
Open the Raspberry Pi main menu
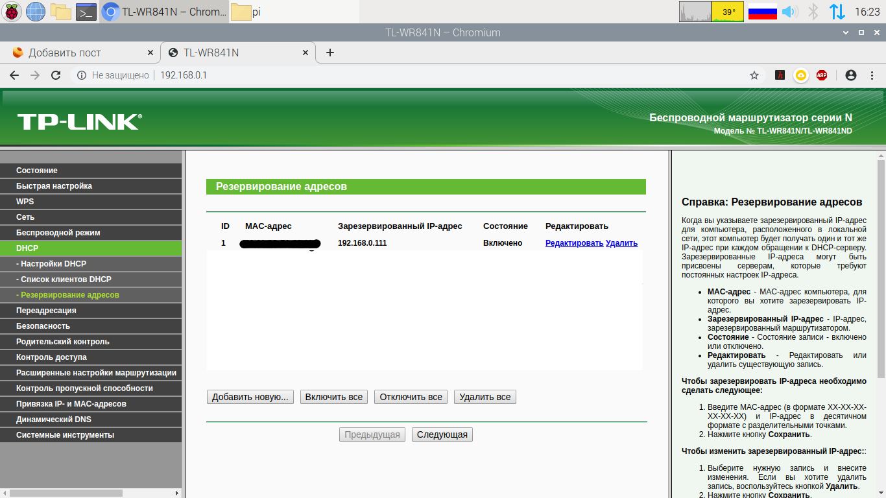(x=12, y=12)
